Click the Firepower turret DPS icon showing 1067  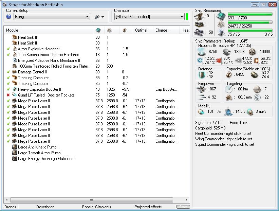(x=201, y=89)
